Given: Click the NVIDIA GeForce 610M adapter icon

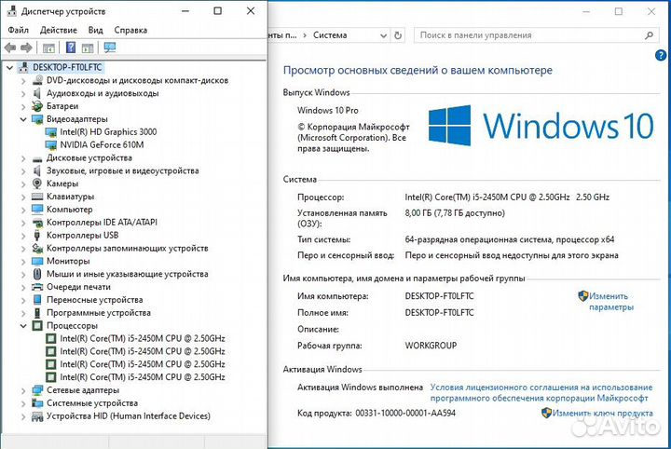Looking at the screenshot, I should [x=51, y=145].
